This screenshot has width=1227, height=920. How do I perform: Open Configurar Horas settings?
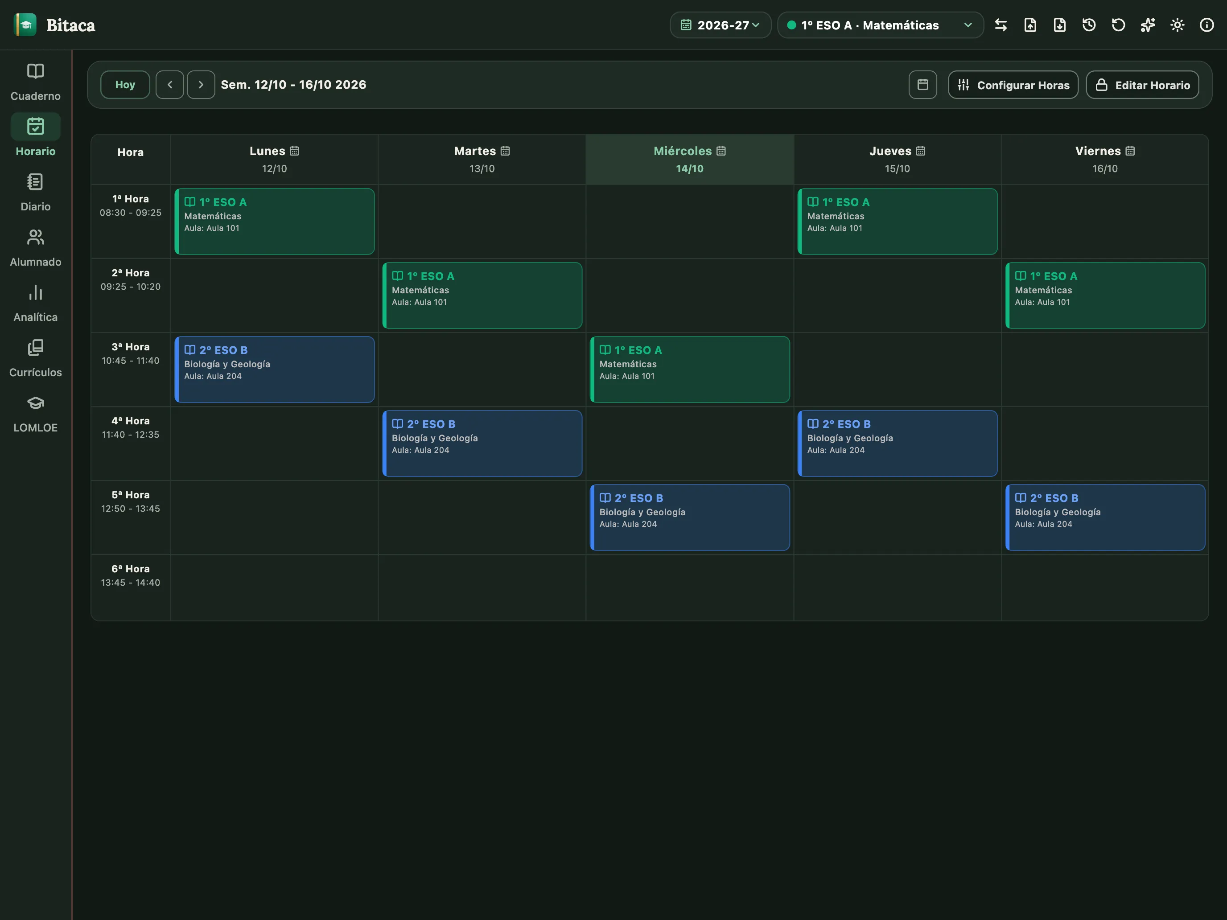1013,85
